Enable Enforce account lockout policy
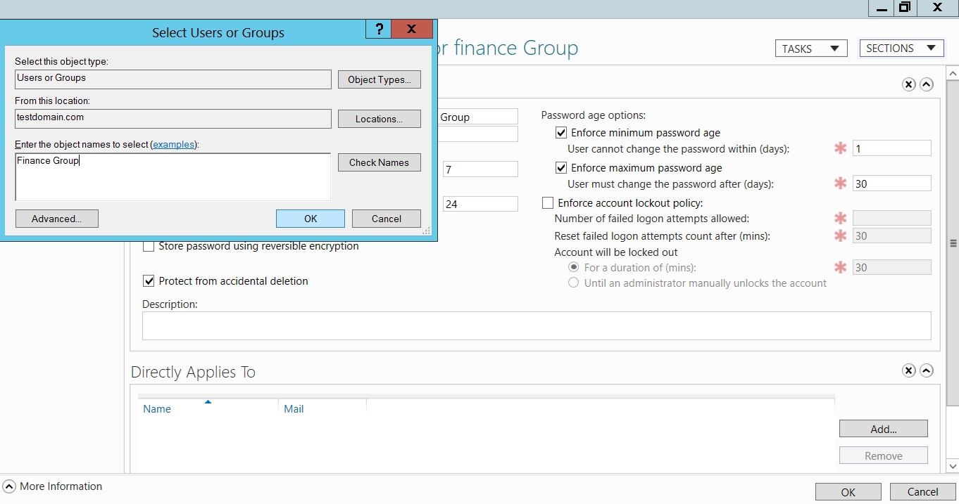Viewport: 959px width, 504px height. (x=548, y=203)
